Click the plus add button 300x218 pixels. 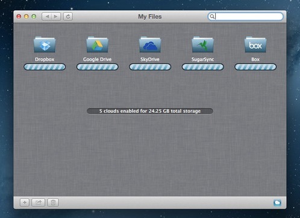click(25, 202)
